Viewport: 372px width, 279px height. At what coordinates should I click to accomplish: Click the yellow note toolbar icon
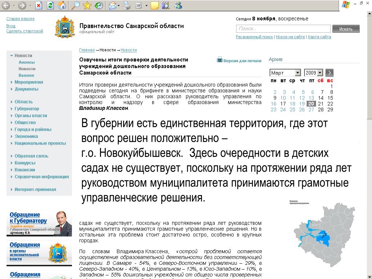click(x=155, y=5)
